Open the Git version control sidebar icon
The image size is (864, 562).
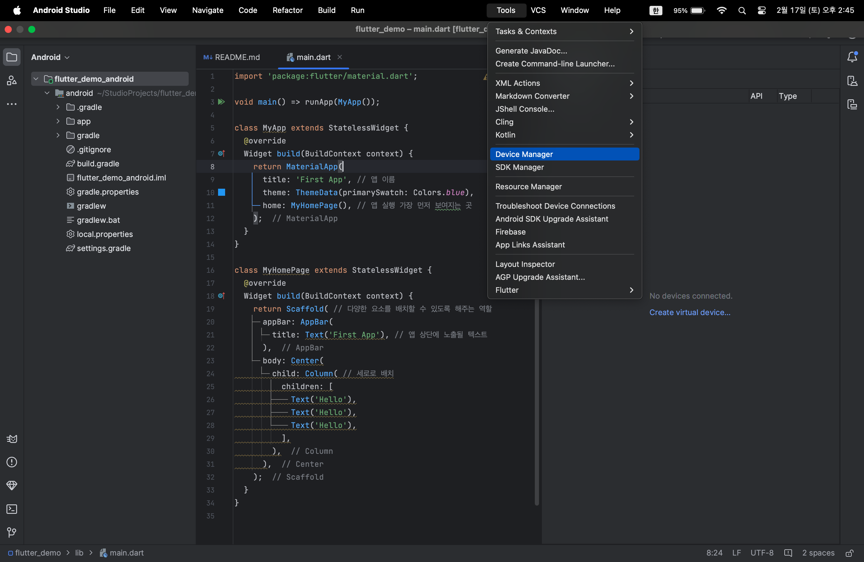12,532
